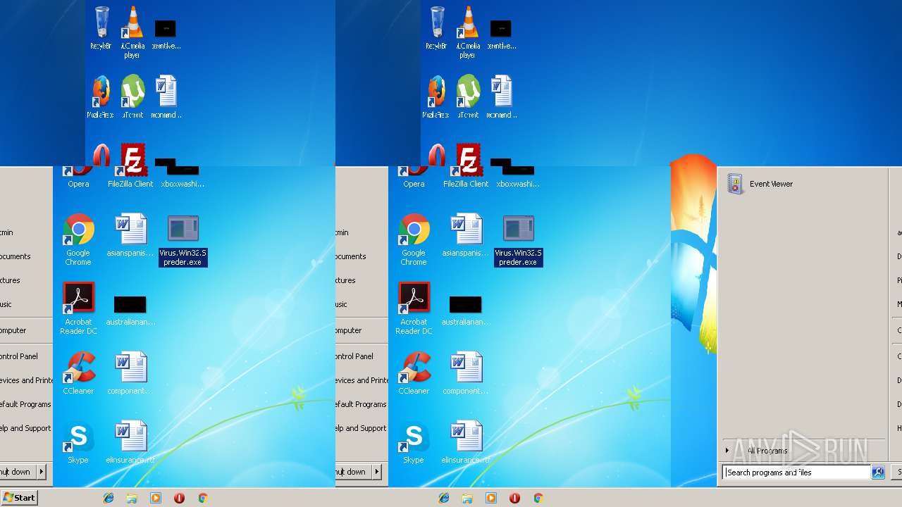Select the xboxwashi file in the left desktop copy
Image resolution: width=902 pixels, height=507 pixels.
point(183,176)
